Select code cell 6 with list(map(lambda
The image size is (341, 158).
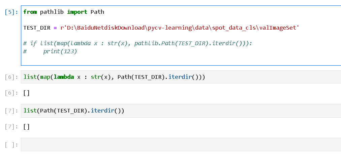(181, 77)
